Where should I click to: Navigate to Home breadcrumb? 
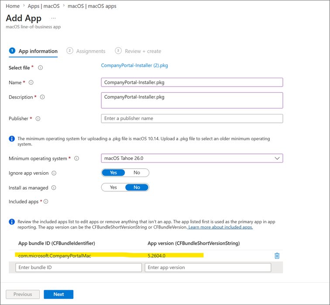point(13,6)
